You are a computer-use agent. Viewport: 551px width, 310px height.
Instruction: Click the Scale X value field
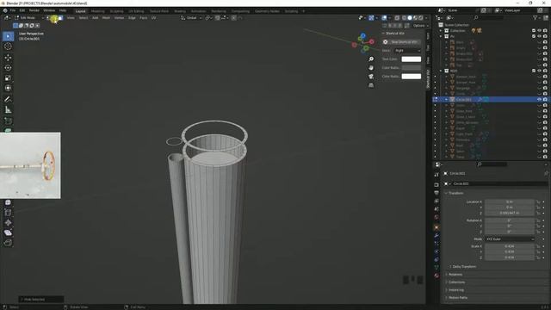509,246
